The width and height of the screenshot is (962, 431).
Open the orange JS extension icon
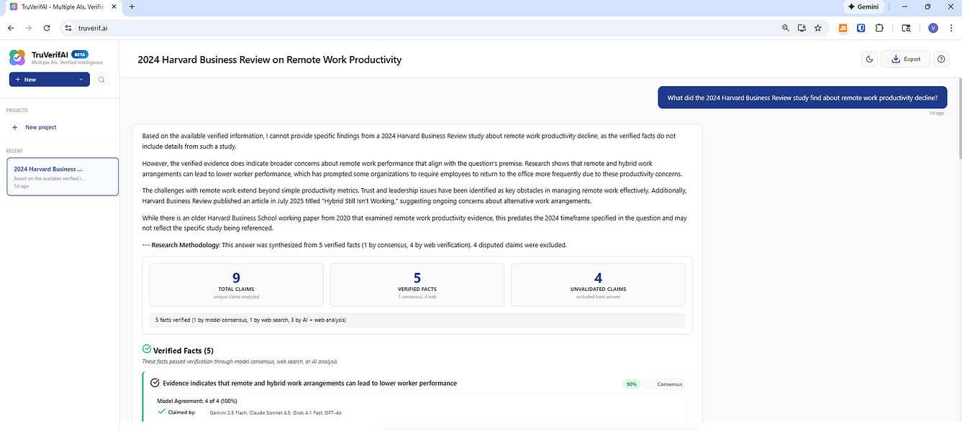coord(843,28)
